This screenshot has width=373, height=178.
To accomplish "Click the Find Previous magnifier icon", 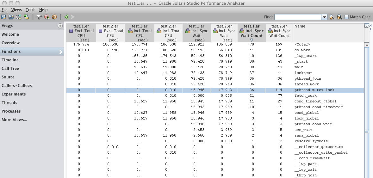I will (x=332, y=17).
